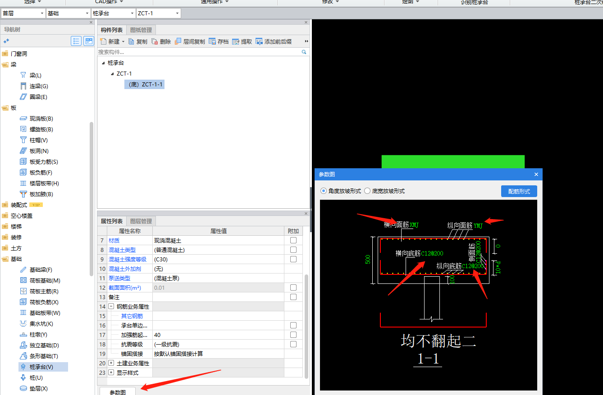Switch to 构件列表 tab
Viewport: 603px width, 395px height.
coord(112,30)
